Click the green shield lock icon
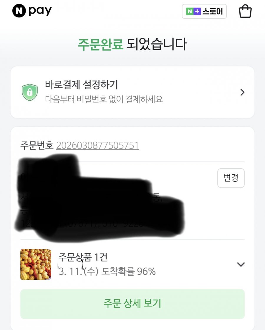The image size is (265, 330). (30, 92)
